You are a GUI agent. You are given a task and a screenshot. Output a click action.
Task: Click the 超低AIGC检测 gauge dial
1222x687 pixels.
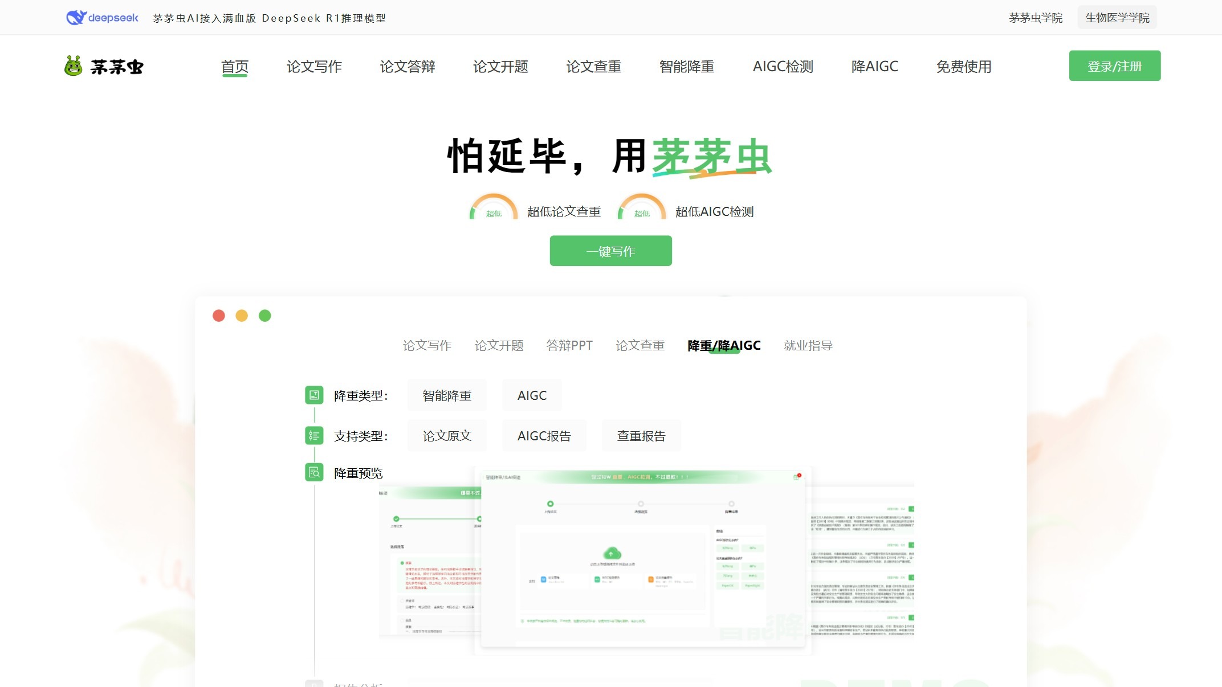[641, 208]
